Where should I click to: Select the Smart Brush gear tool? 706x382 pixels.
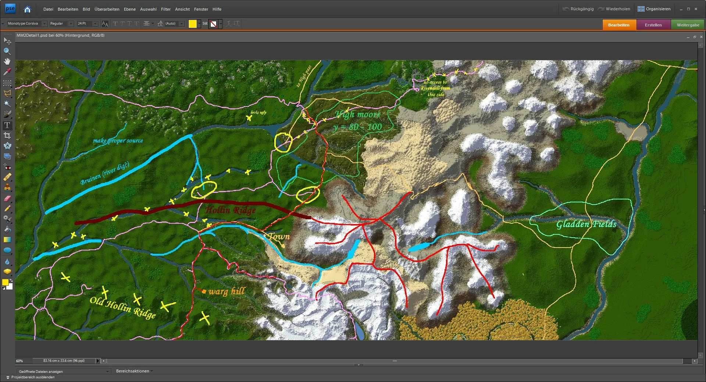(7, 219)
